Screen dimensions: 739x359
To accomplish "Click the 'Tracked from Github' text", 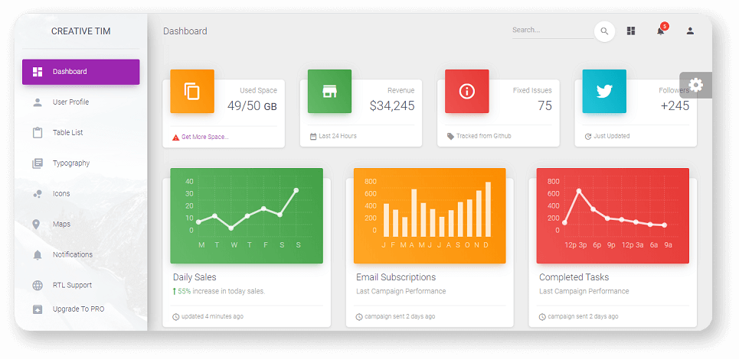I will (483, 136).
